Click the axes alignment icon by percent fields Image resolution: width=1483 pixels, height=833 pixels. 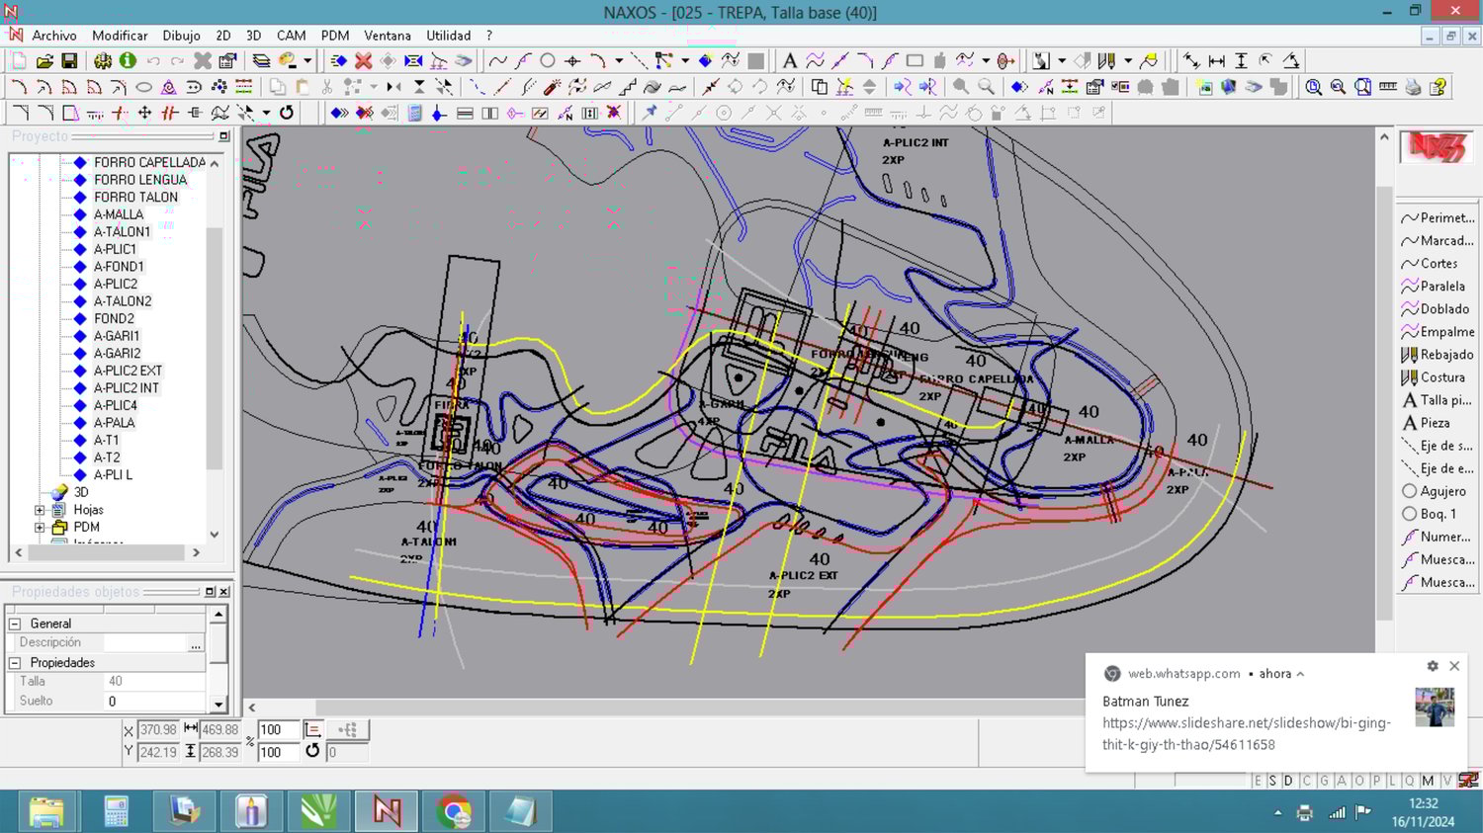[x=313, y=729]
